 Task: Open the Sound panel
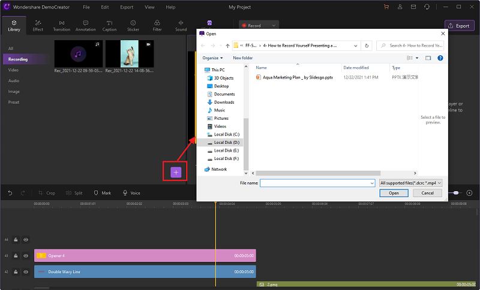pyautogui.click(x=181, y=26)
